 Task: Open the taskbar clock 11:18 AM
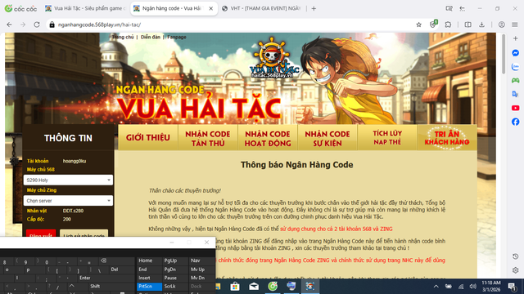[491, 287]
